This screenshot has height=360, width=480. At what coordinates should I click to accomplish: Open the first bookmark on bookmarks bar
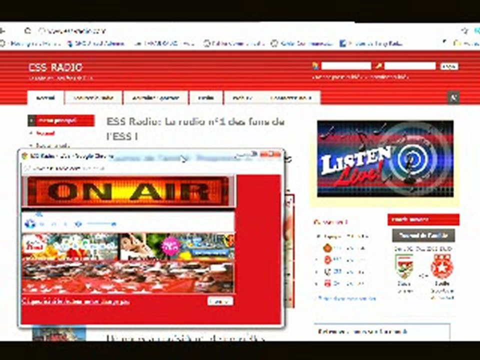(30, 44)
